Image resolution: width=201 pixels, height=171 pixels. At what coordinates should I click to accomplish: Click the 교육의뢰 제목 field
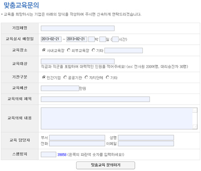[x=95, y=99]
